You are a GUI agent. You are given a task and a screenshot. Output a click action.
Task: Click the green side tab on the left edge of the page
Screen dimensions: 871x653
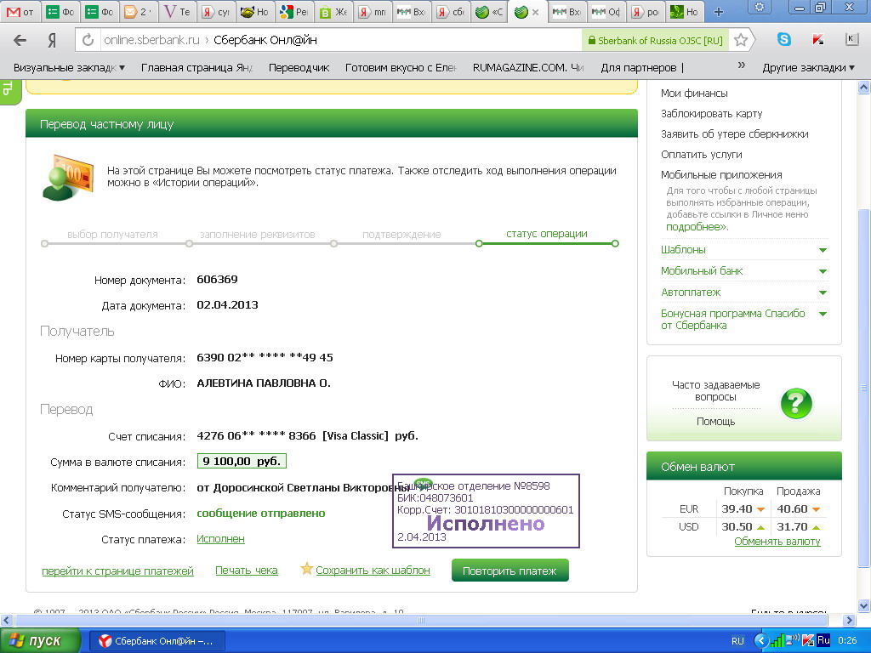tap(9, 92)
